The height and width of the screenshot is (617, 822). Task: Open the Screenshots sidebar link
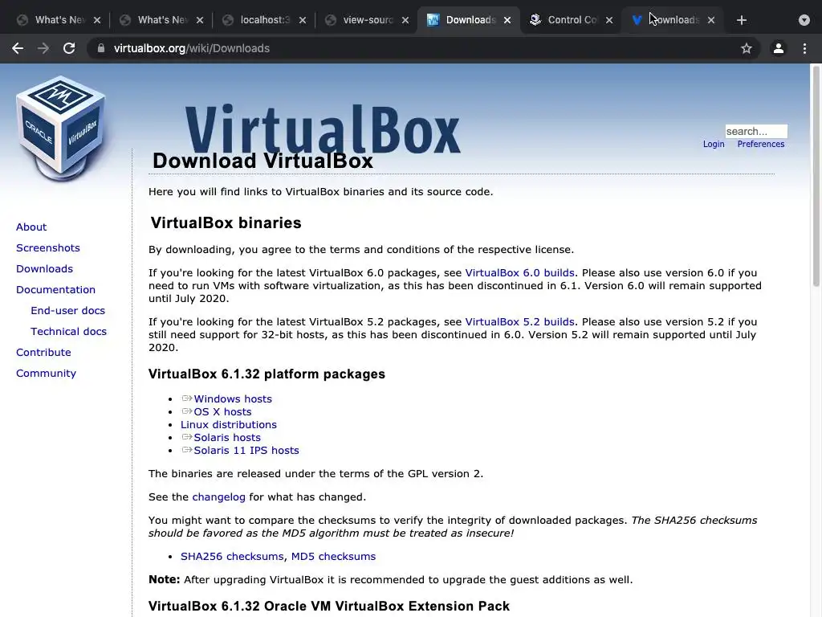pyautogui.click(x=47, y=248)
